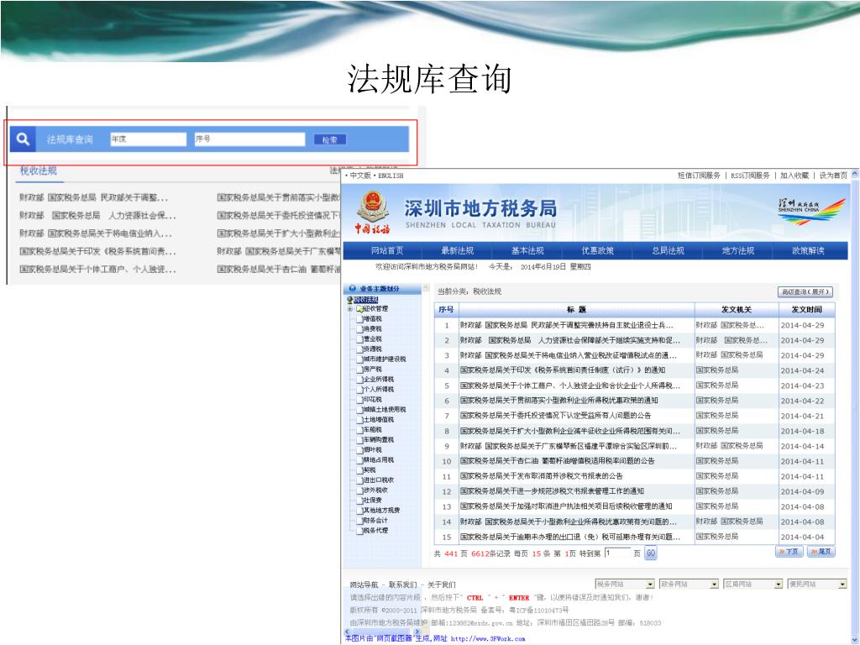Open 政策解读 navigation menu

808,250
